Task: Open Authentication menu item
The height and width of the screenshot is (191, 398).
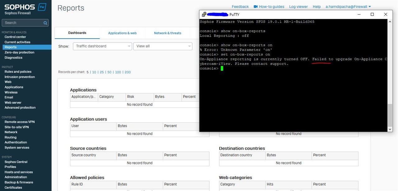Action: coord(16,143)
